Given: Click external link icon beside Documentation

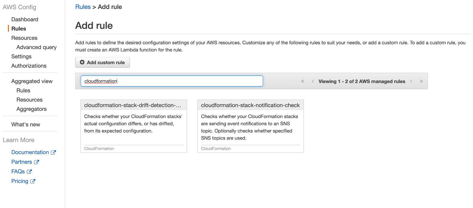Looking at the screenshot, I should (x=53, y=152).
